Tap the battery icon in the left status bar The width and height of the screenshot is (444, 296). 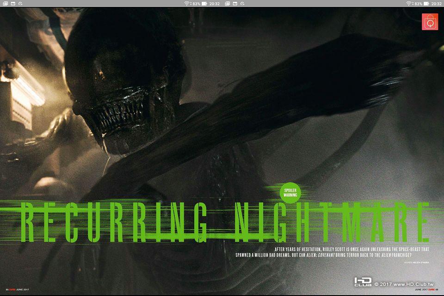tap(203, 4)
